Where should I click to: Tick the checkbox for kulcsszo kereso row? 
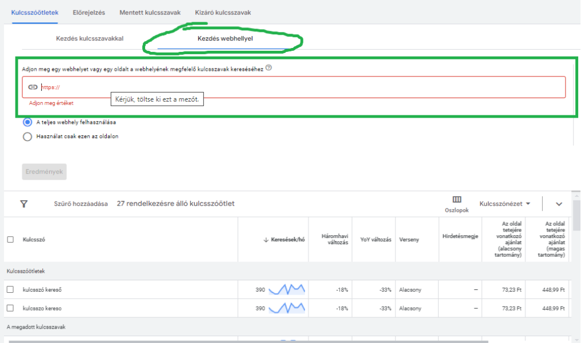[10, 308]
